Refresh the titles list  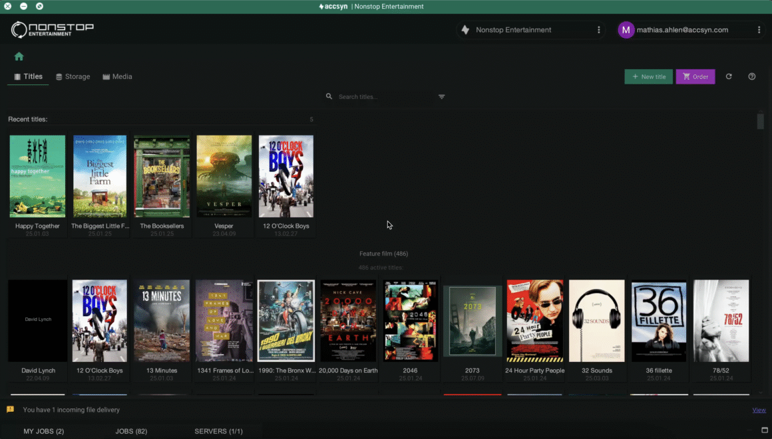click(x=729, y=76)
